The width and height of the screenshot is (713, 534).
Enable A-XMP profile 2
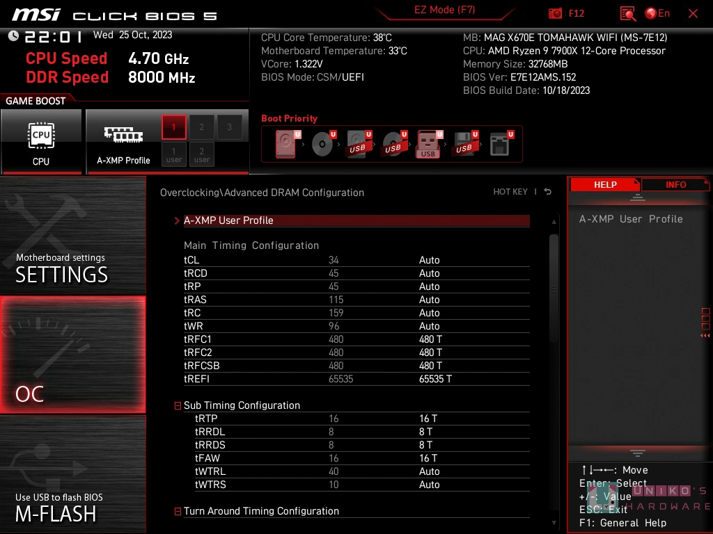tap(202, 127)
